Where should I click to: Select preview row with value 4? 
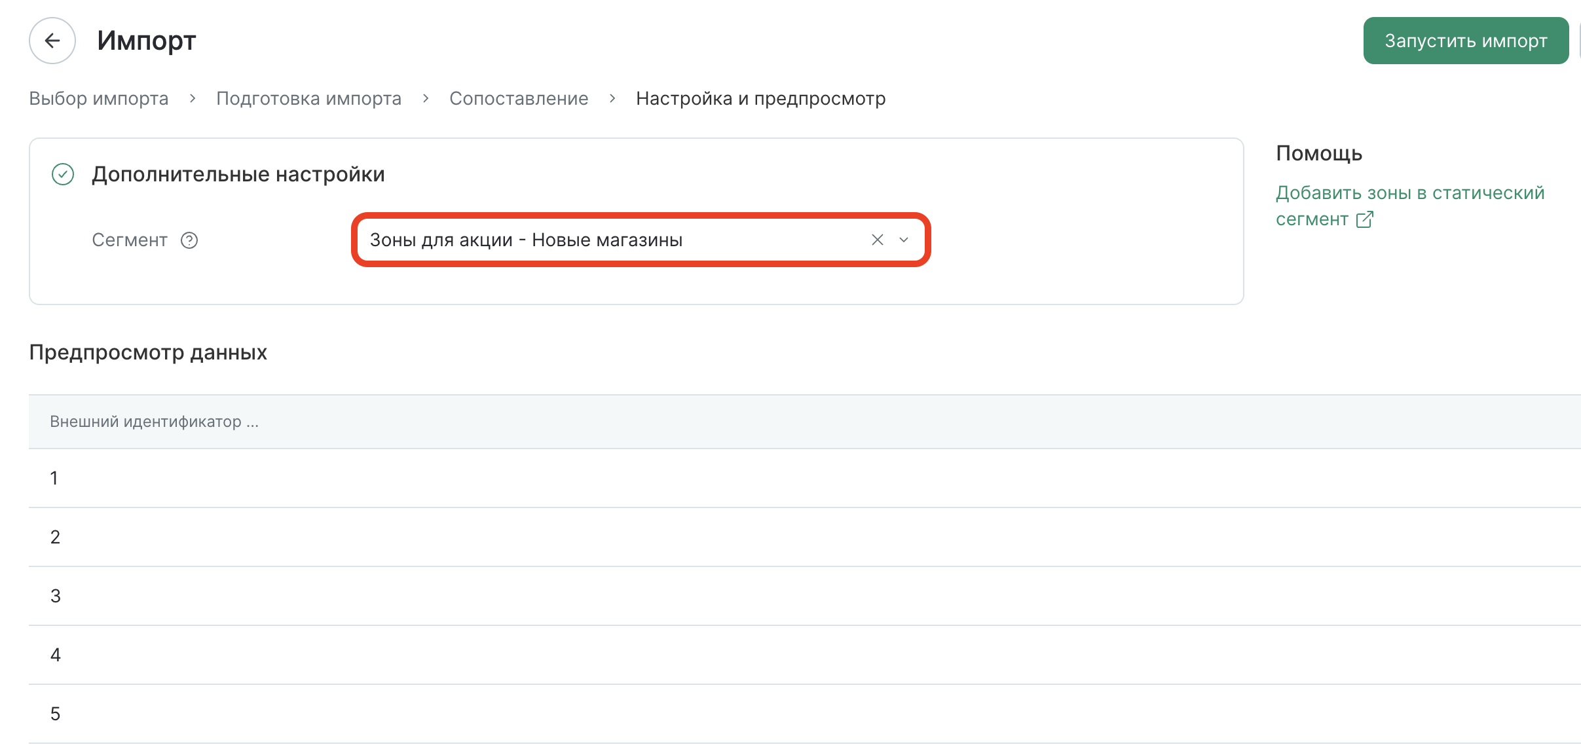pyautogui.click(x=805, y=655)
